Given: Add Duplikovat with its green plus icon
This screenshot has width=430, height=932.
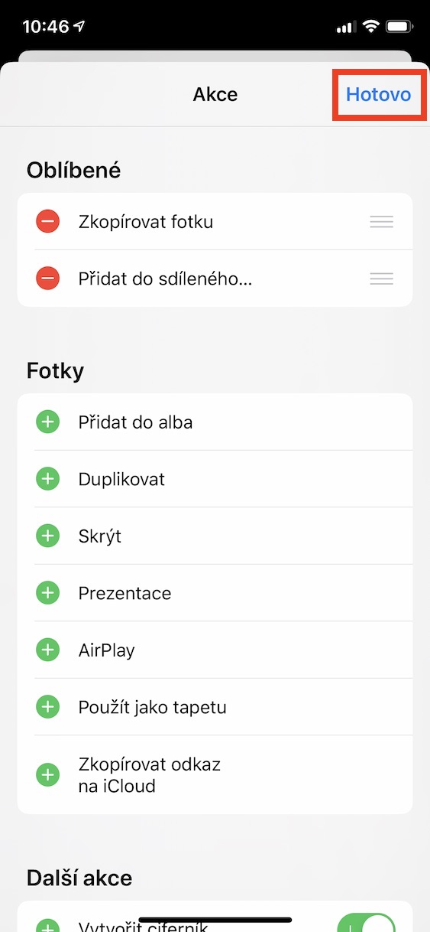Looking at the screenshot, I should pos(47,479).
